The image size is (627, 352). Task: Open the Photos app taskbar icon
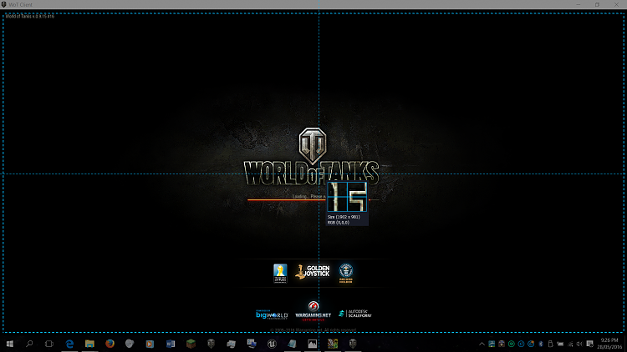click(313, 344)
